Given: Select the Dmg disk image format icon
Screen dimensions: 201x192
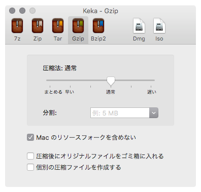Looking at the screenshot, I should [139, 26].
